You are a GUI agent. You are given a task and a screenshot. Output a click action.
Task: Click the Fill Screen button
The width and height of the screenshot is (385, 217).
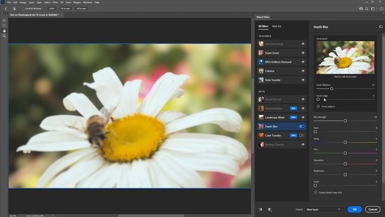tap(81, 8)
